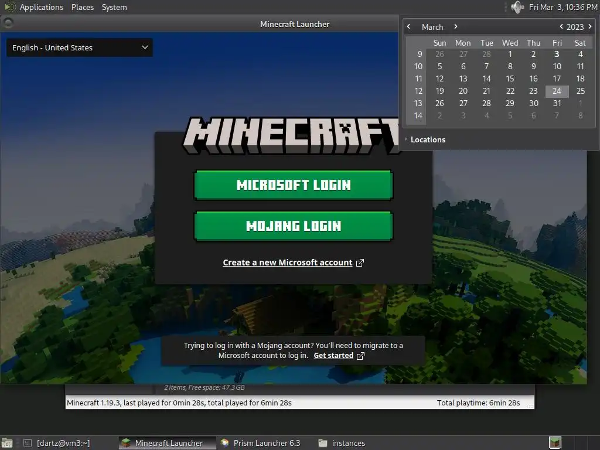Go to next month in calendar
The image size is (600, 450).
(455, 26)
